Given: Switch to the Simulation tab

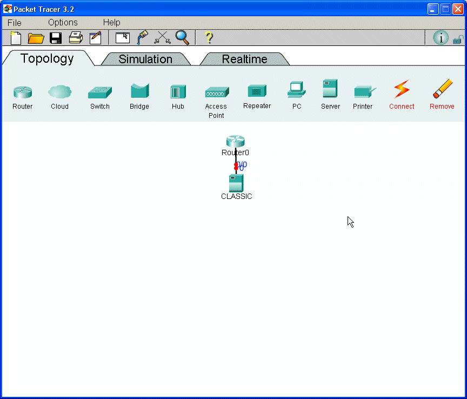Looking at the screenshot, I should 145,59.
